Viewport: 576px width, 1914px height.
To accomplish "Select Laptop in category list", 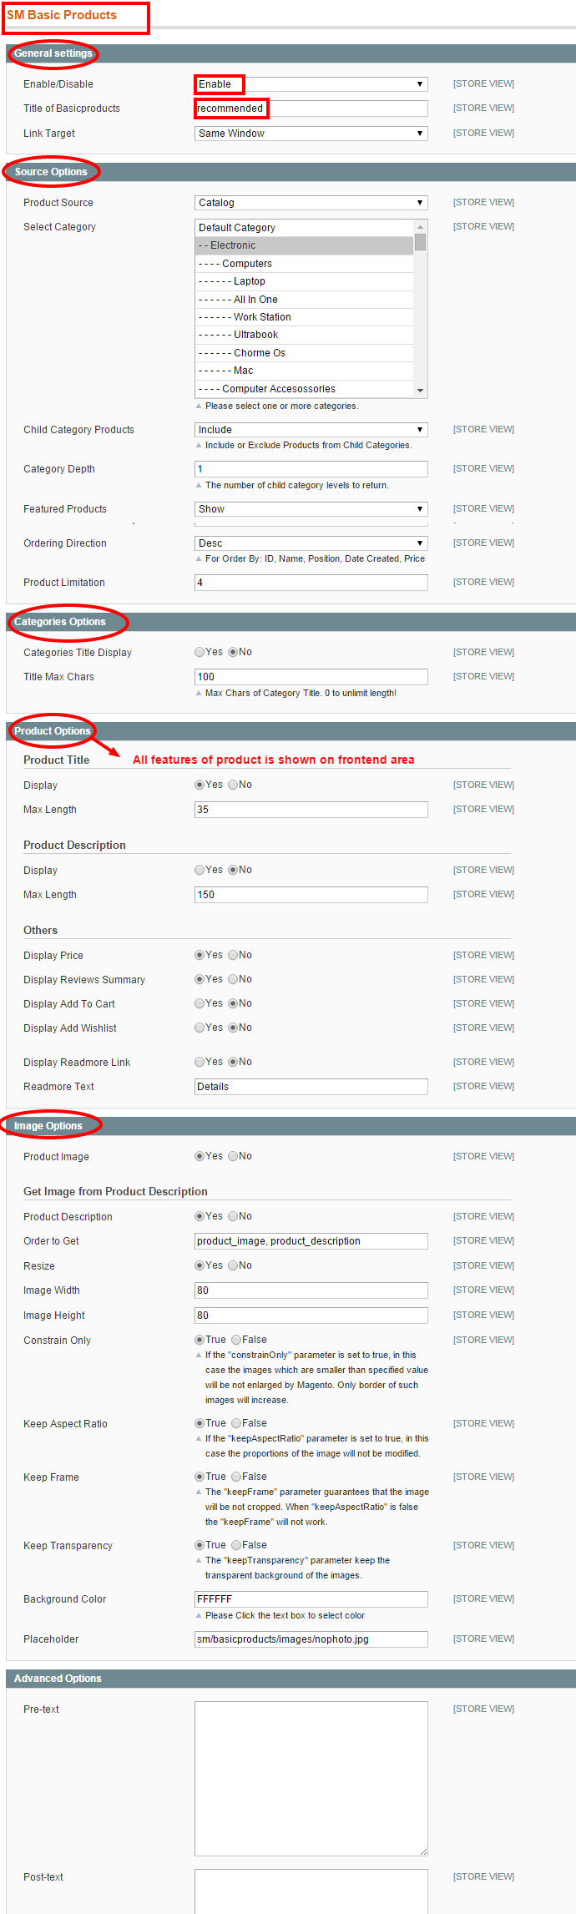I will point(304,281).
